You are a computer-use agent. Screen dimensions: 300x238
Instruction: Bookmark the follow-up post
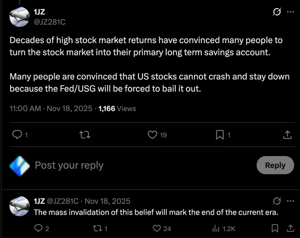pyautogui.click(x=275, y=228)
